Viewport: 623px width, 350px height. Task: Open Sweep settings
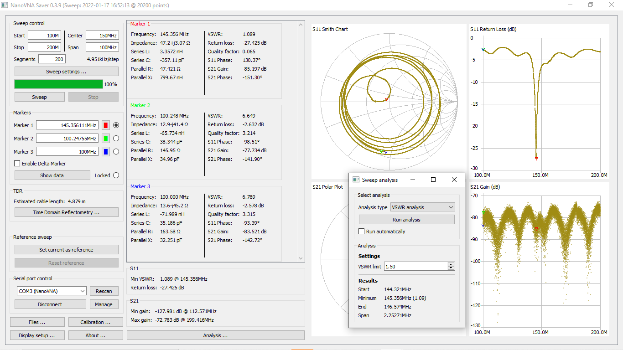click(66, 72)
